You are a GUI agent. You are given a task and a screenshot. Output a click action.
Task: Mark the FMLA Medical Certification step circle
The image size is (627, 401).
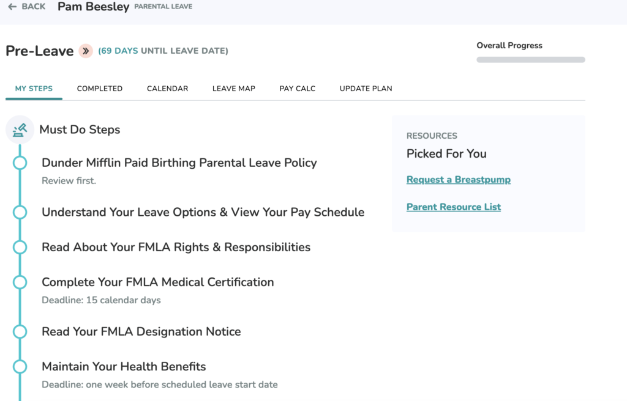(20, 282)
